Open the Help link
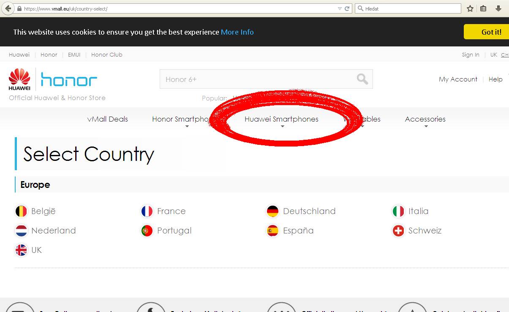The height and width of the screenshot is (312, 509). tap(495, 79)
